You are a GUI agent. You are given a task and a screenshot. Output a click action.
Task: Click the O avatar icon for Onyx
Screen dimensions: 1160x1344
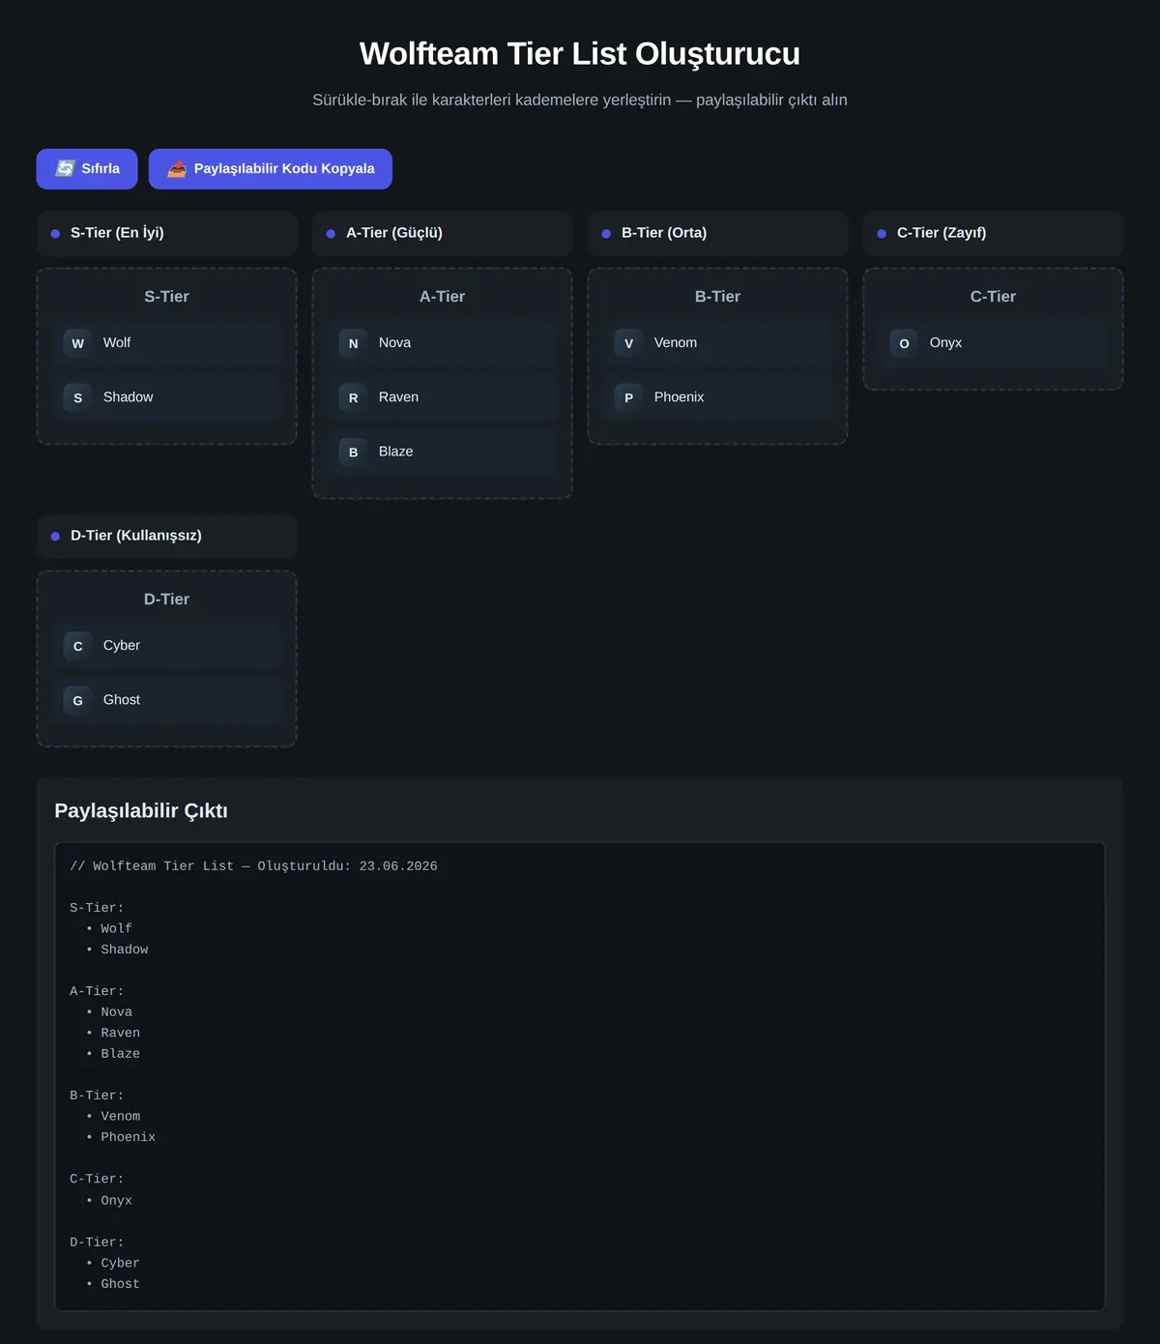[905, 343]
